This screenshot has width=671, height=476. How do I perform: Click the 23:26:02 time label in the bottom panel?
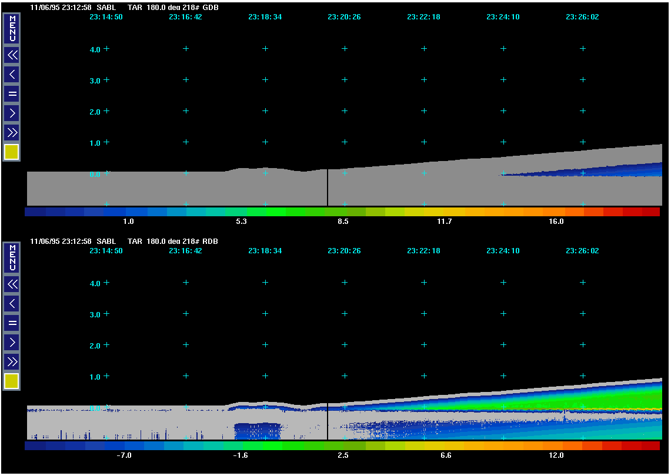coord(582,250)
